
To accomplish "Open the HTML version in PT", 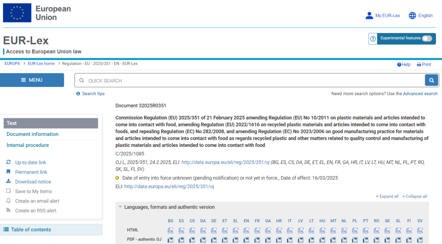I will pyautogui.click(x=365, y=230).
